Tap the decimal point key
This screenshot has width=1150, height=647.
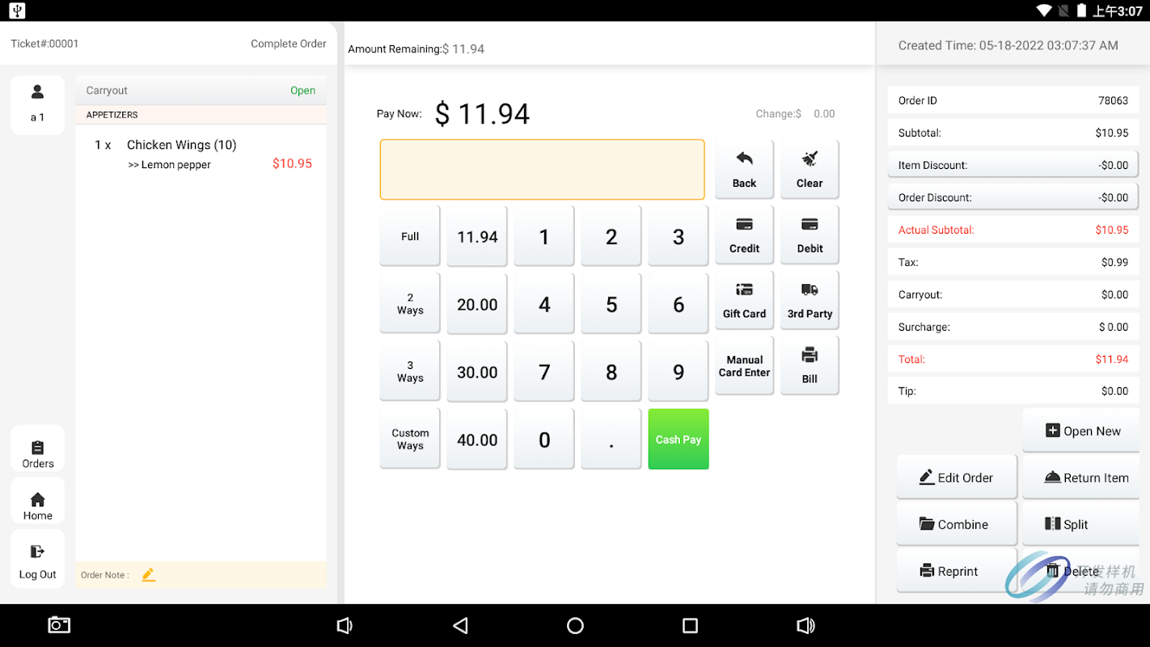[611, 439]
